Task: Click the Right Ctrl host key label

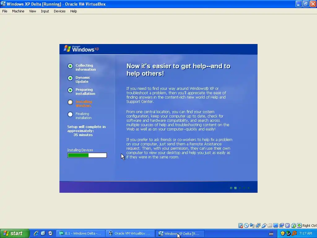Action: [309, 226]
